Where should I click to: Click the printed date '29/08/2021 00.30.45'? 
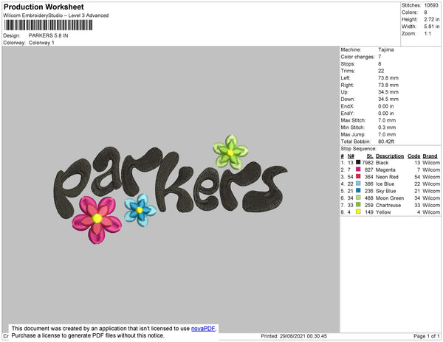[303, 336]
